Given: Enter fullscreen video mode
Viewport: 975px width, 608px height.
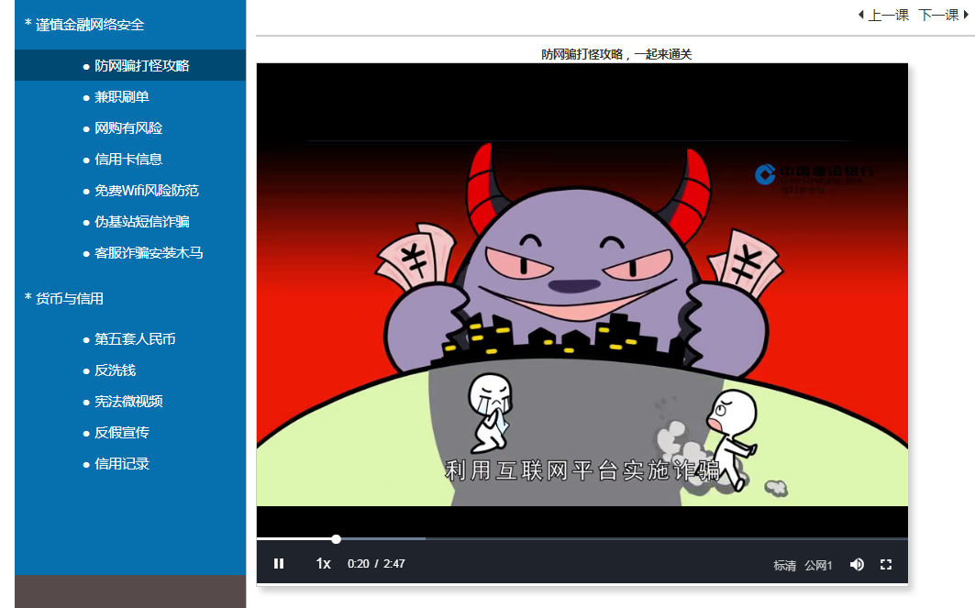Looking at the screenshot, I should (x=886, y=564).
